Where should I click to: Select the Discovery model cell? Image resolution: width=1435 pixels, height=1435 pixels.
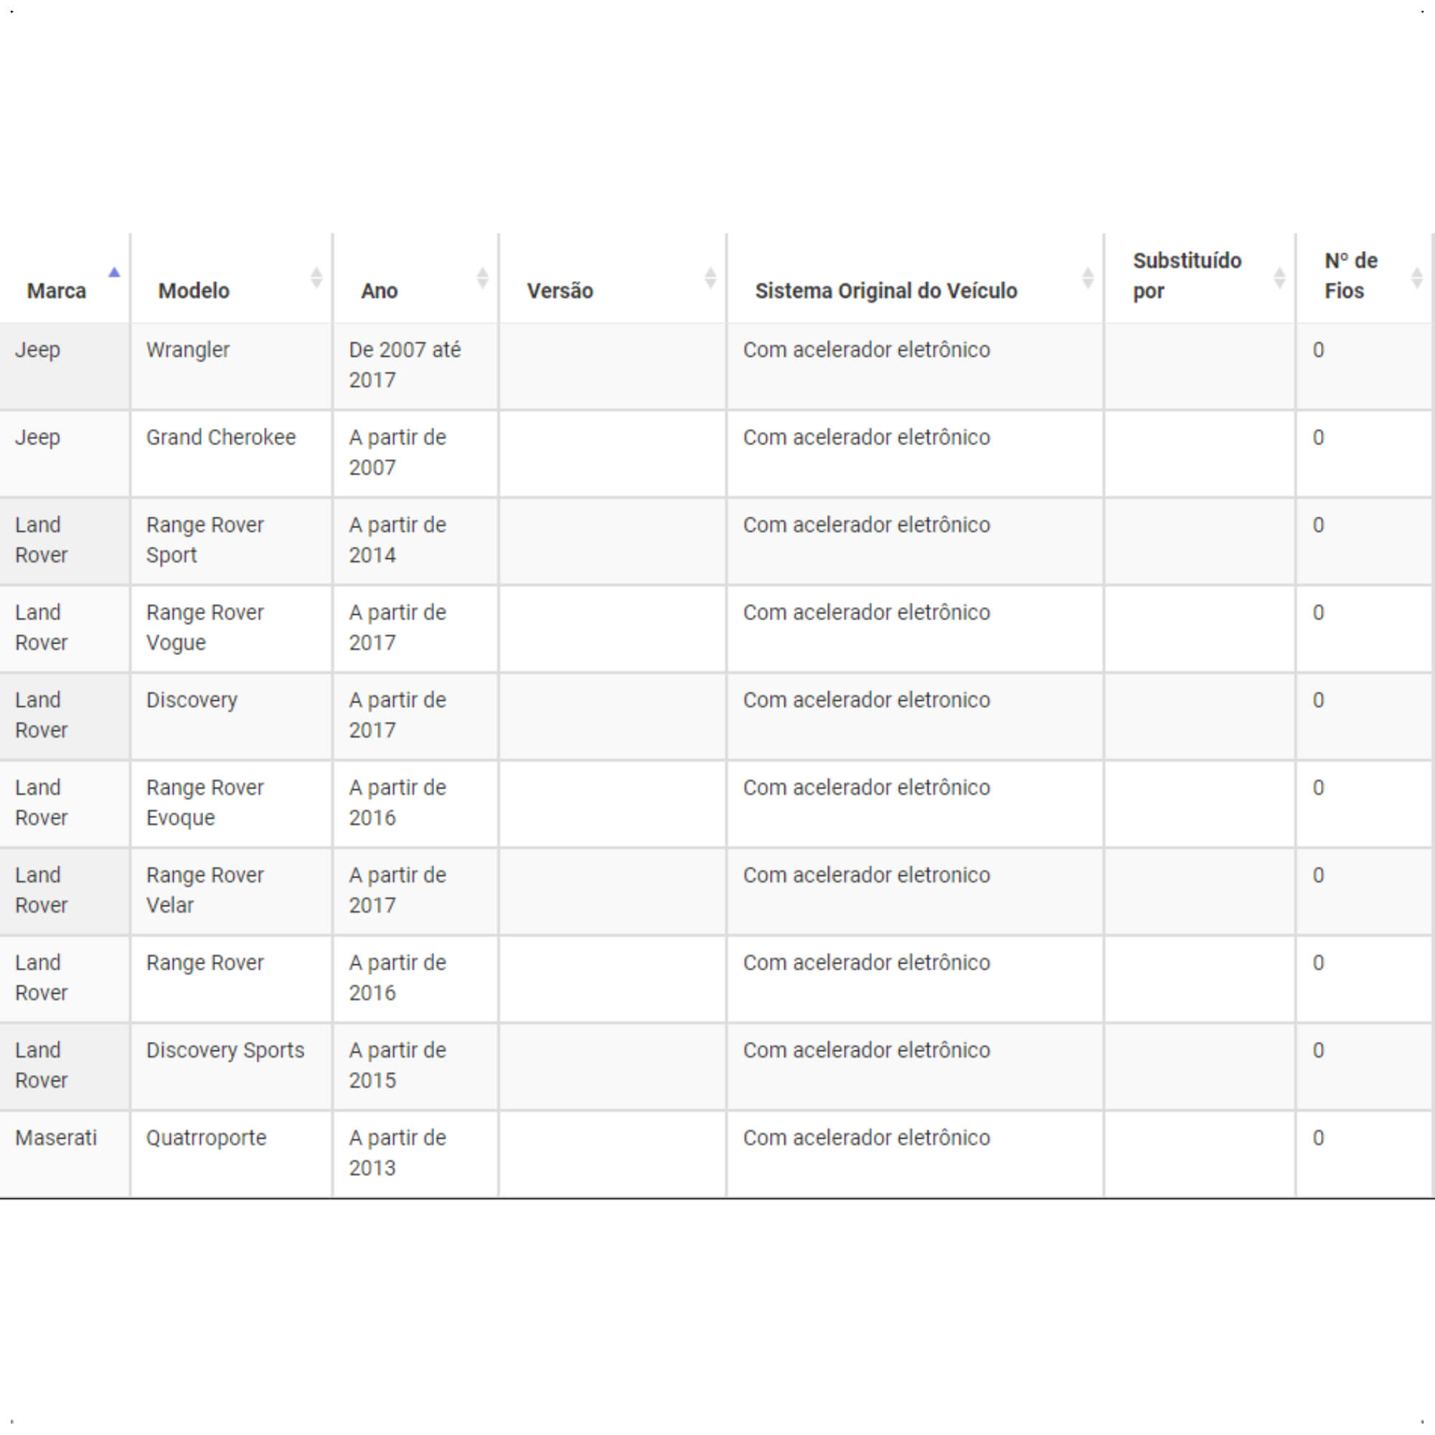232,717
